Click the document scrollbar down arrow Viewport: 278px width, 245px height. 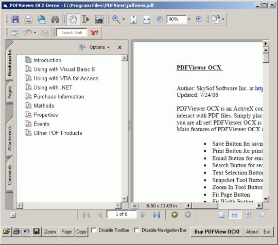pyautogui.click(x=266, y=199)
